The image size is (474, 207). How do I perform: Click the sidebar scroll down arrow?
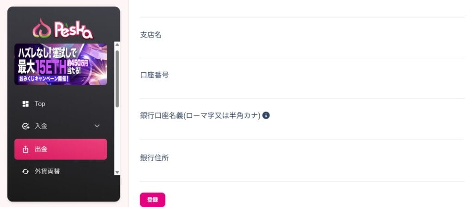pos(117,172)
